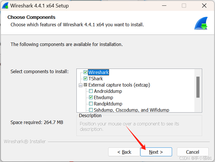Toggle External capture tools (extcap) checkbox
The height and width of the screenshot is (162, 215).
click(85, 85)
